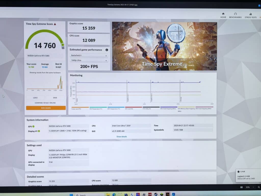Click GPU connected to display value true
The height and width of the screenshot is (196, 261).
coord(68,163)
